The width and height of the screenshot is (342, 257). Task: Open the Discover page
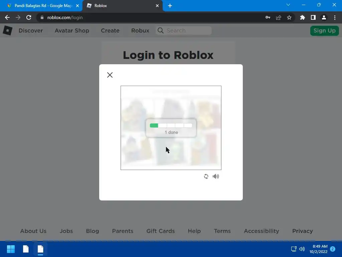[30, 30]
